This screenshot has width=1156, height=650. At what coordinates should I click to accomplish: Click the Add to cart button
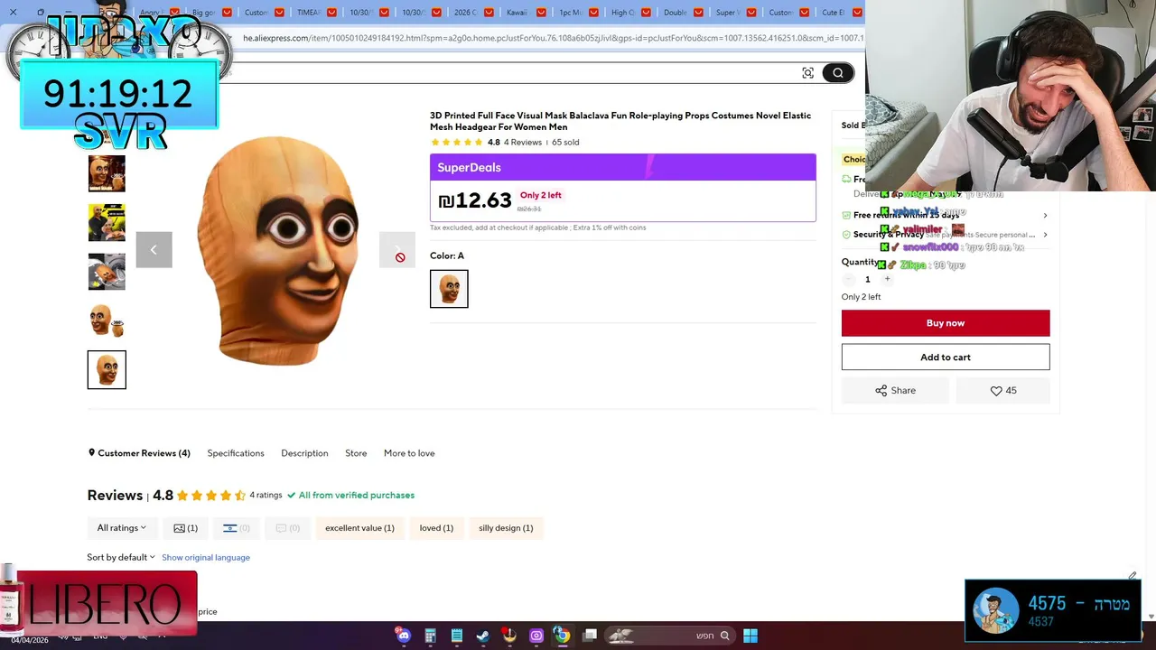[946, 357]
